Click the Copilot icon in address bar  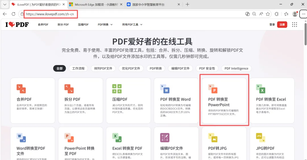coord(248,14)
